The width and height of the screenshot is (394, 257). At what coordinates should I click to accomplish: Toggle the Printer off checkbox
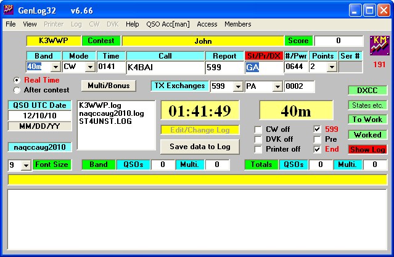click(258, 149)
